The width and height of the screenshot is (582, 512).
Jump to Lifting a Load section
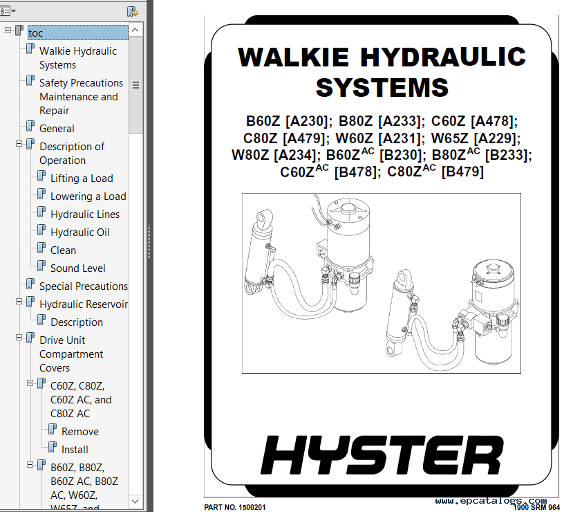pyautogui.click(x=82, y=179)
